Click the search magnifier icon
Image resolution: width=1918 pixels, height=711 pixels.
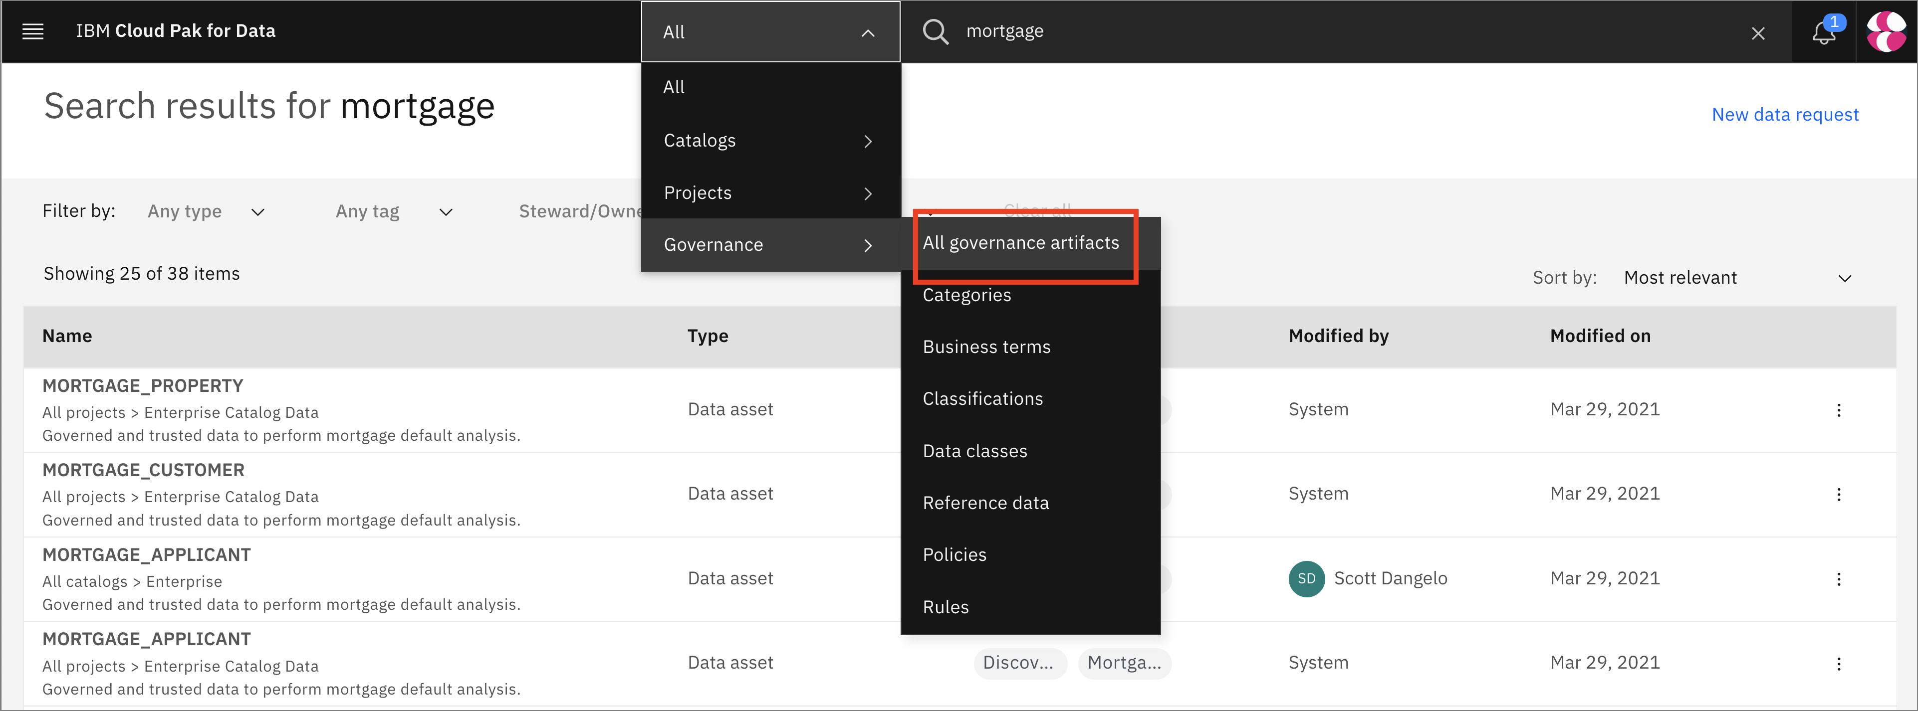tap(935, 31)
